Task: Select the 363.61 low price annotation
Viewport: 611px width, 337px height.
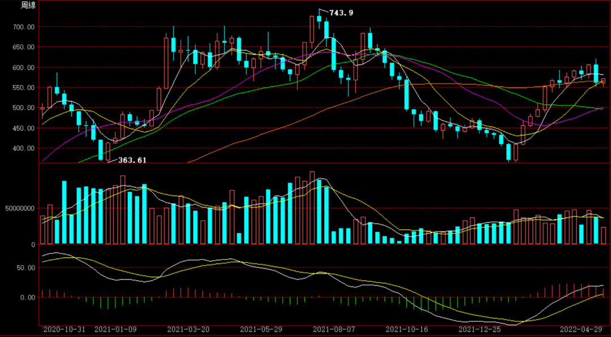Action: tap(132, 160)
